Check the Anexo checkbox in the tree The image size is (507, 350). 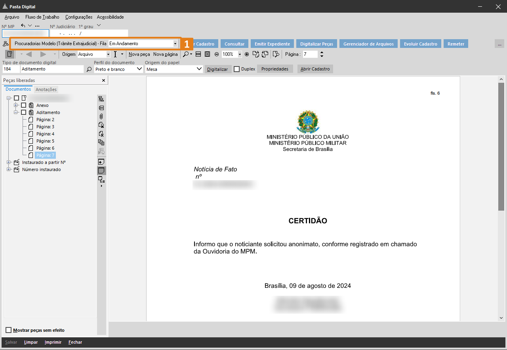tap(24, 105)
